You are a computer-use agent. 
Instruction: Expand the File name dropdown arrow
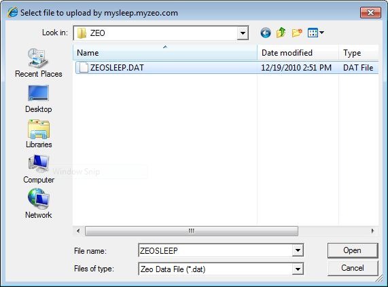coord(298,250)
